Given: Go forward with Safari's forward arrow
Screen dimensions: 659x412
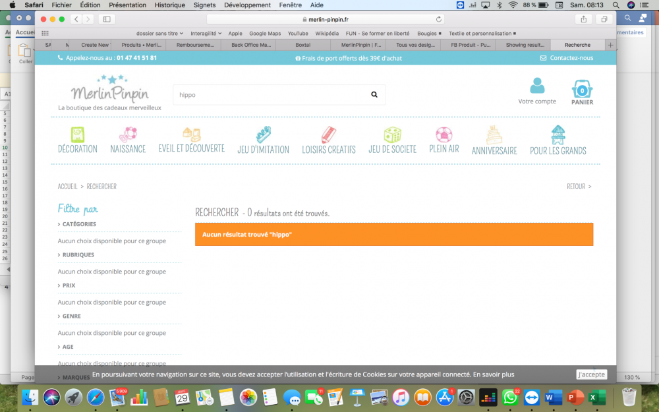Looking at the screenshot, I should pos(88,19).
